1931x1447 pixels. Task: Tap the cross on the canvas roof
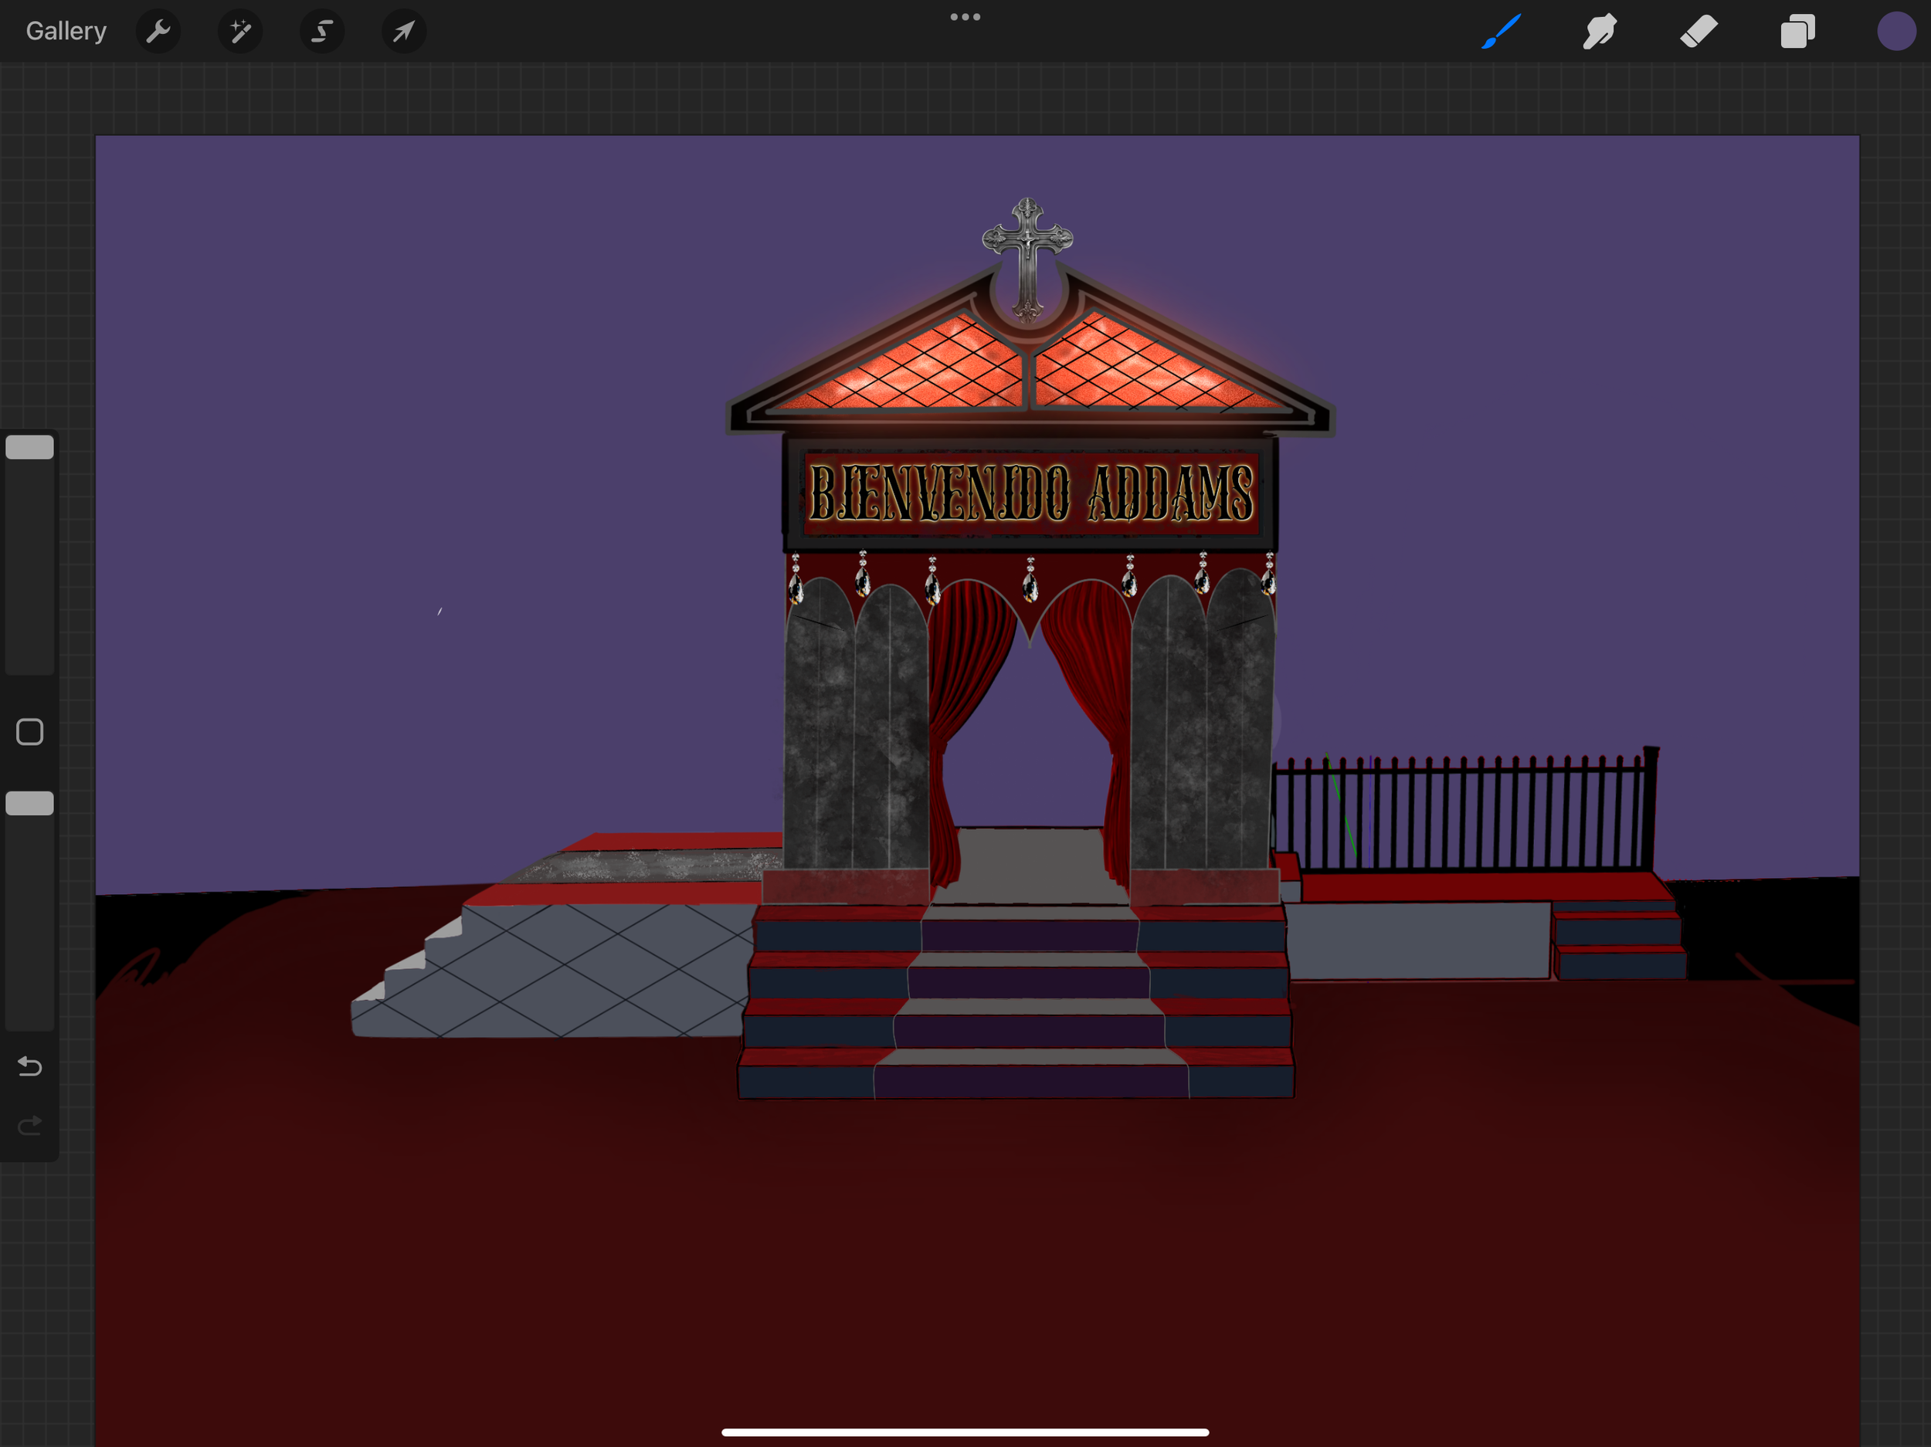click(x=1027, y=259)
